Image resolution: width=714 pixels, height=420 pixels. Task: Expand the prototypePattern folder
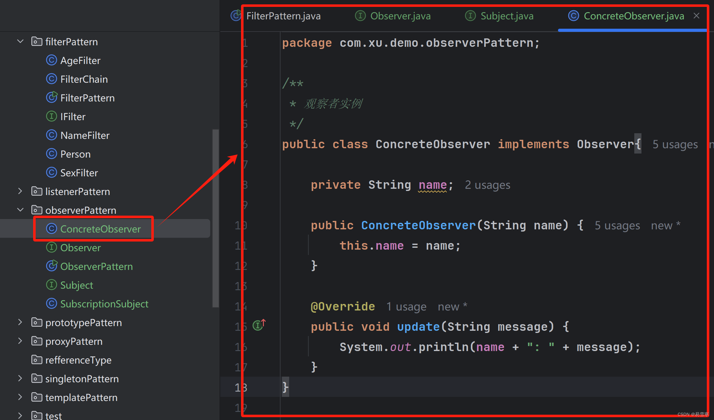click(x=20, y=322)
